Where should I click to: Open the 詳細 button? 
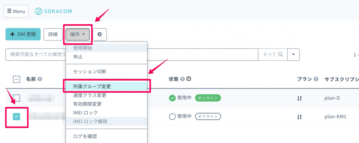click(53, 34)
